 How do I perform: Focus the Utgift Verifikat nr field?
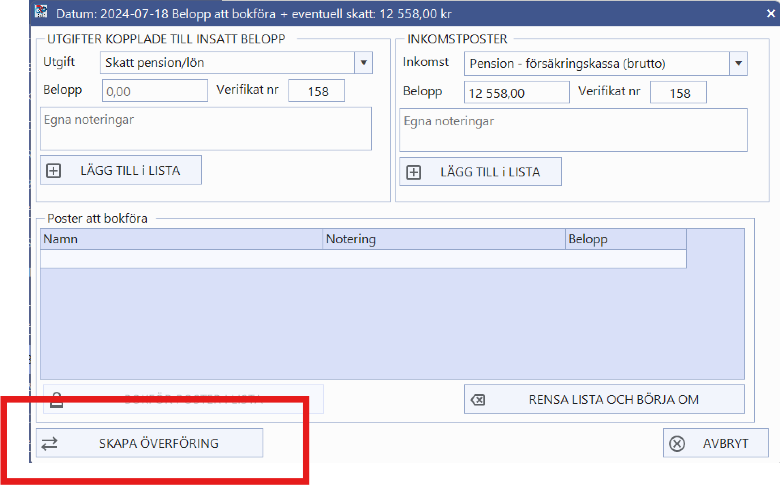pyautogui.click(x=317, y=91)
